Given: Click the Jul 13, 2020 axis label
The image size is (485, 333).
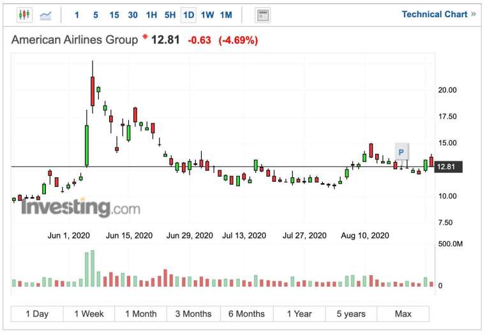Looking at the screenshot, I should [244, 235].
